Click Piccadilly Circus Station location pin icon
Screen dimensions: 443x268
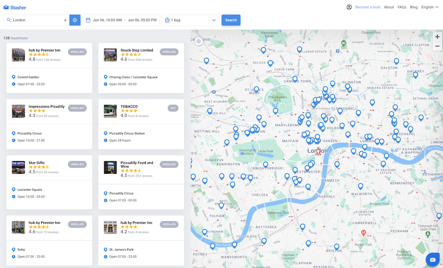pyautogui.click(x=105, y=133)
